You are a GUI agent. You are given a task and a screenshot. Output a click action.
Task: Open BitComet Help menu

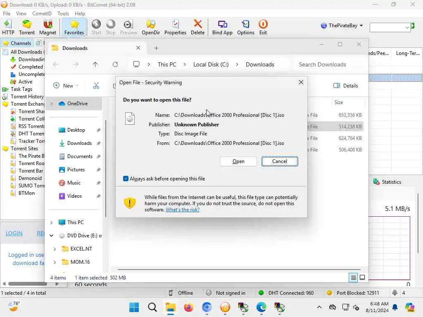(x=80, y=14)
